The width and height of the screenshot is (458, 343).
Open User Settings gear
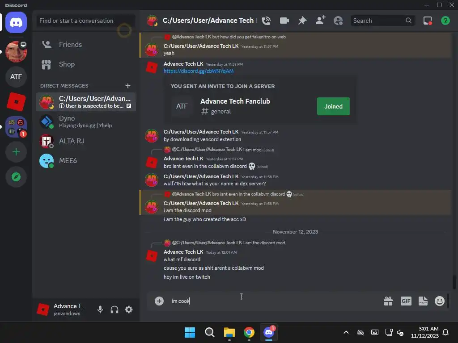[x=129, y=310]
